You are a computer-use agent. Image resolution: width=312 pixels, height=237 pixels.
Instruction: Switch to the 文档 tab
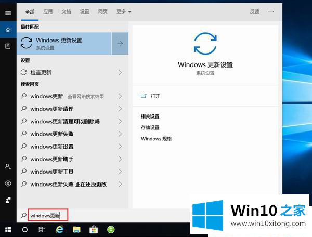pyautogui.click(x=66, y=11)
